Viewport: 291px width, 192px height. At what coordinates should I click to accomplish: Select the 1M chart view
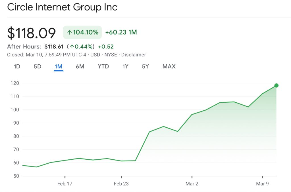click(58, 66)
